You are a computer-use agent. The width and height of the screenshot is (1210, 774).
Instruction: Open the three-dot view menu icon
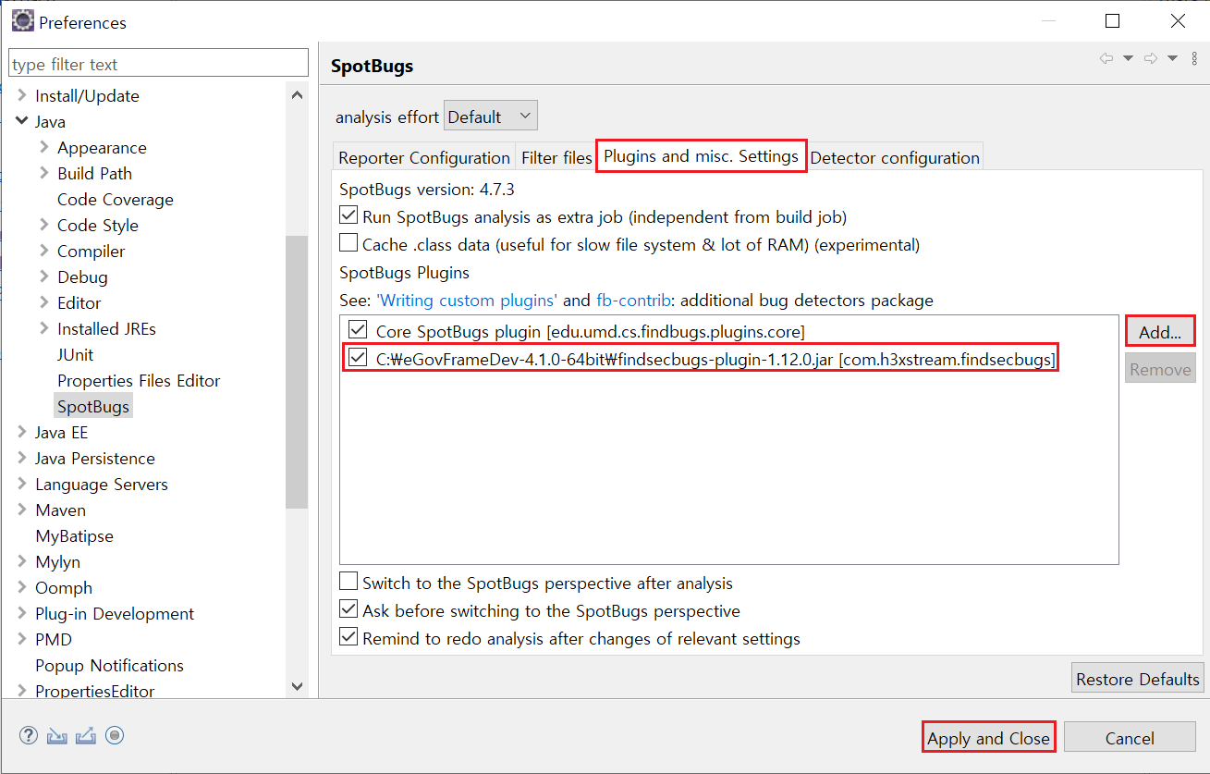coord(1194,58)
